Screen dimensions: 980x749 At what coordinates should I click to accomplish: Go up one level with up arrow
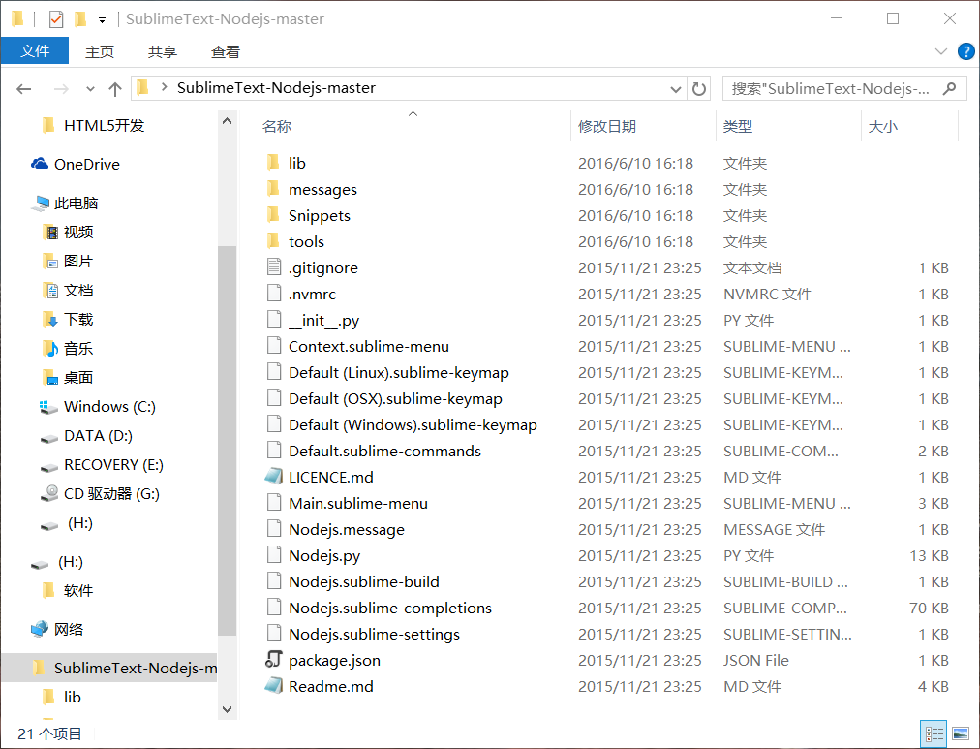point(115,89)
